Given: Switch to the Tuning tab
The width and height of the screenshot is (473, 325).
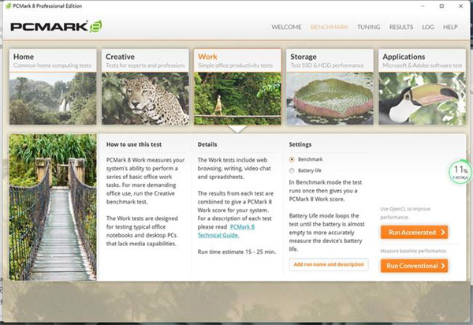Looking at the screenshot, I should click(369, 27).
